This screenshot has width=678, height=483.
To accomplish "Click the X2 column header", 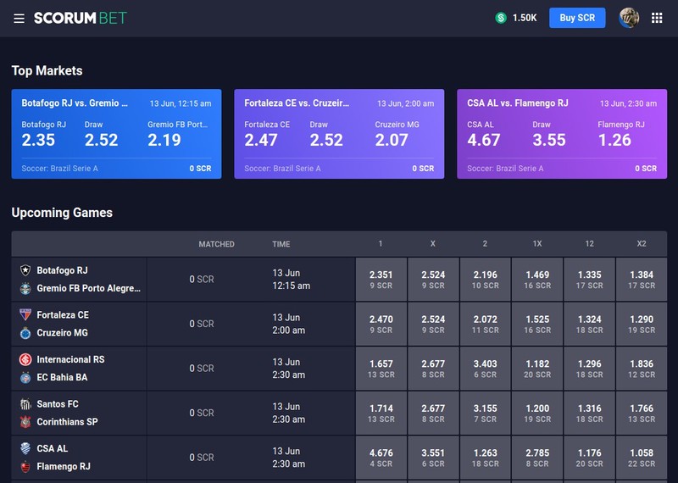I will 642,244.
